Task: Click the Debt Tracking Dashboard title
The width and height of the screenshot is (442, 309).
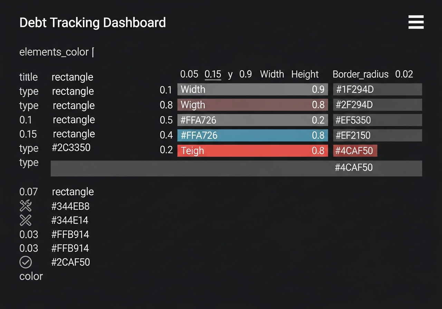Action: click(93, 22)
